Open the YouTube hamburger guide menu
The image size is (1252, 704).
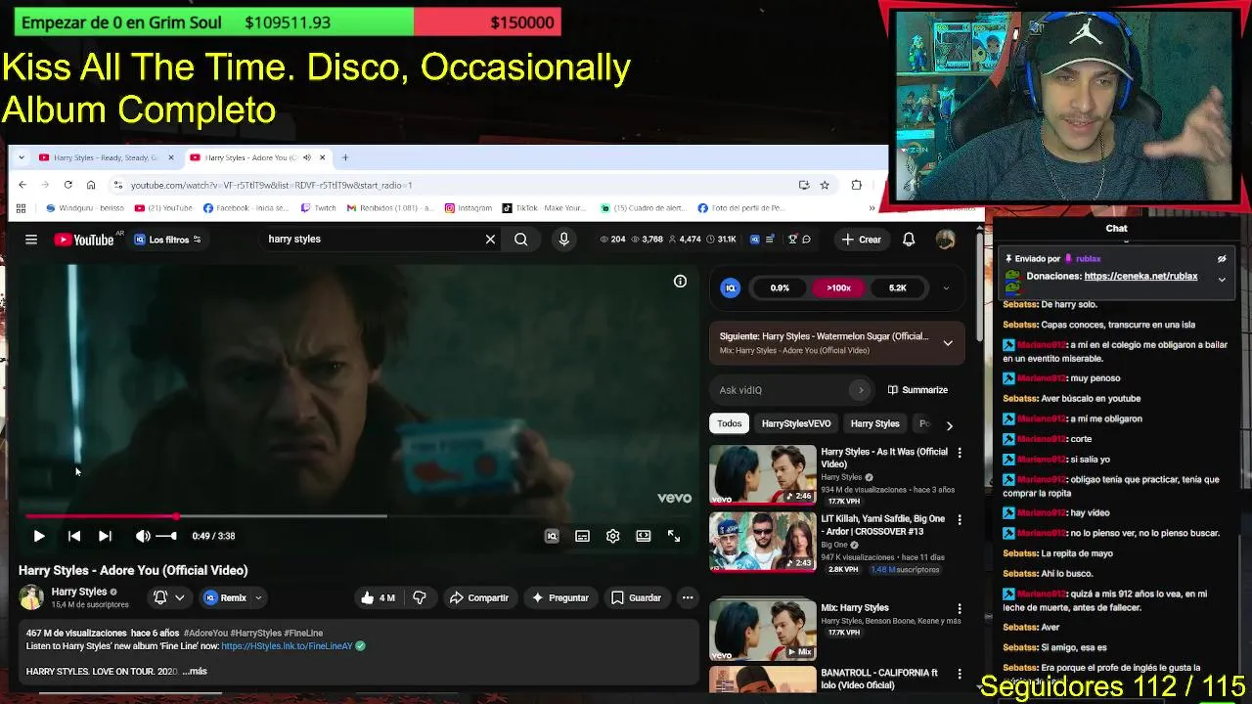(31, 239)
